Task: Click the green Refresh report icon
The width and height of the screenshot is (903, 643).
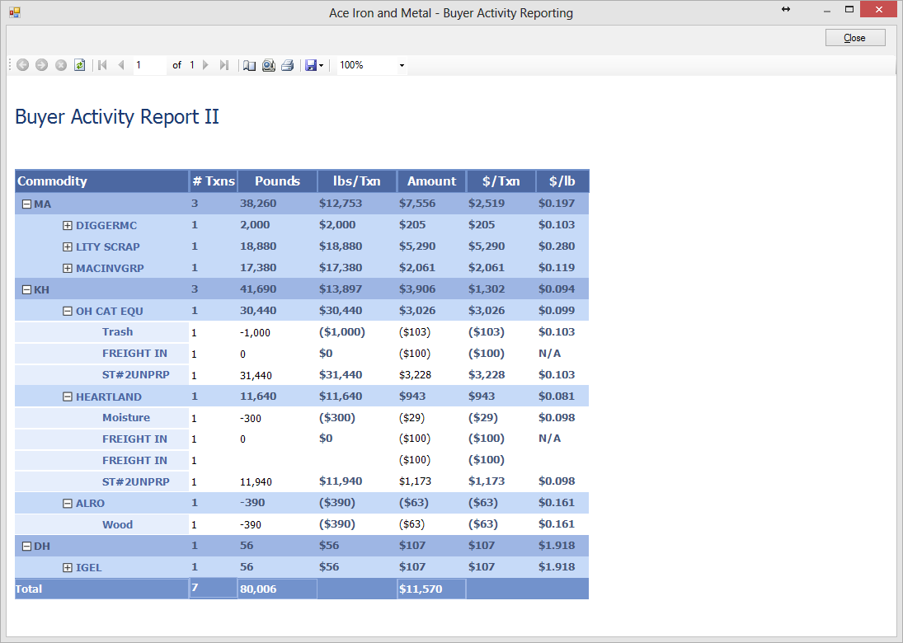Action: point(80,65)
